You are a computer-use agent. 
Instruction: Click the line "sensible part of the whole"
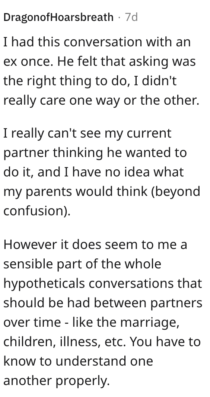click(x=82, y=264)
